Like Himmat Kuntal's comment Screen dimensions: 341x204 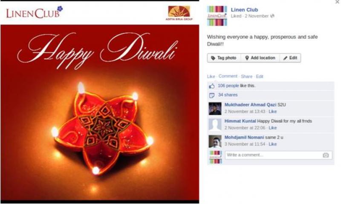(272, 128)
